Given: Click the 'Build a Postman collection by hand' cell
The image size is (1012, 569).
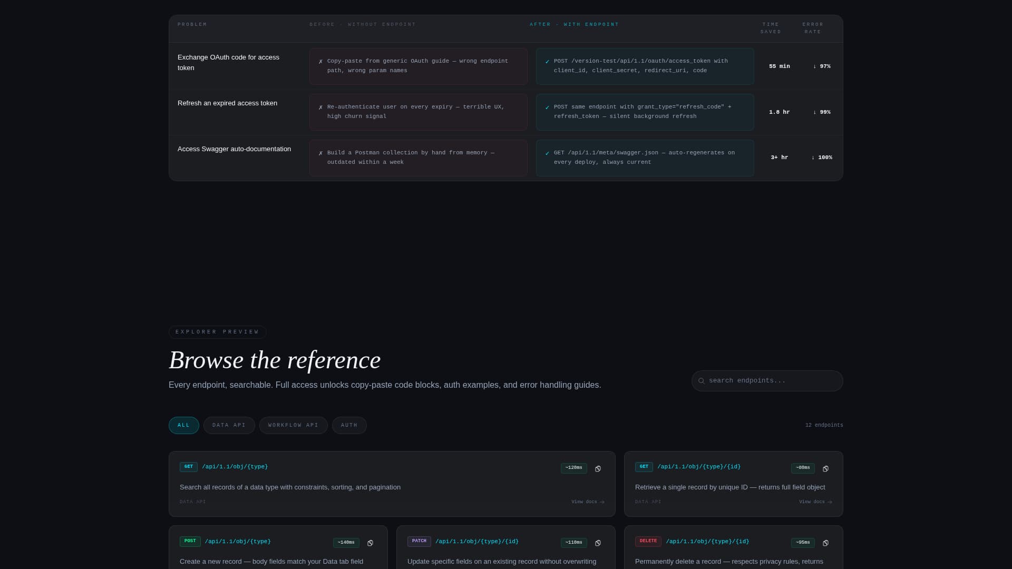Looking at the screenshot, I should tap(418, 158).
